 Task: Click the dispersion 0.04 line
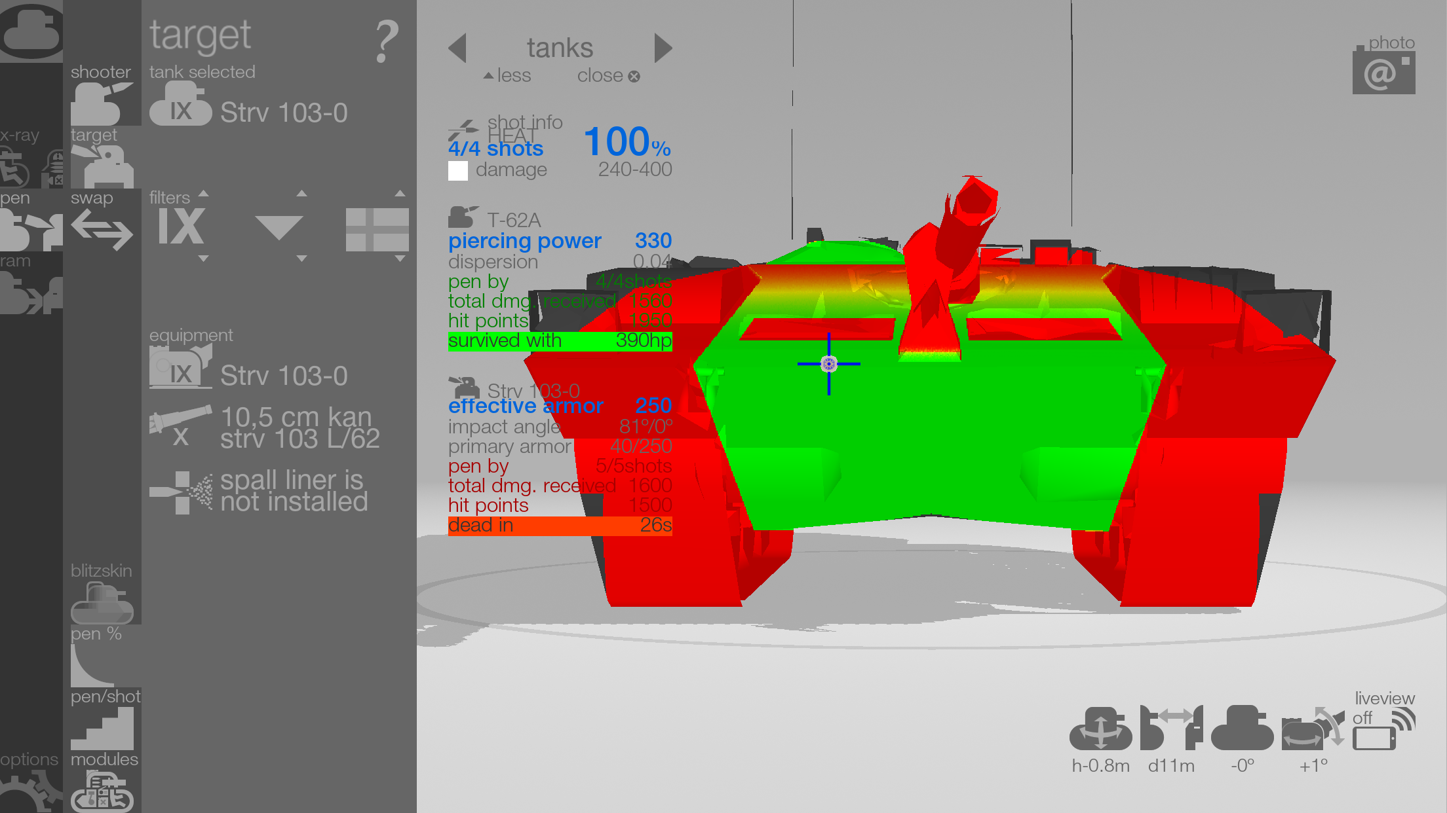tap(560, 262)
